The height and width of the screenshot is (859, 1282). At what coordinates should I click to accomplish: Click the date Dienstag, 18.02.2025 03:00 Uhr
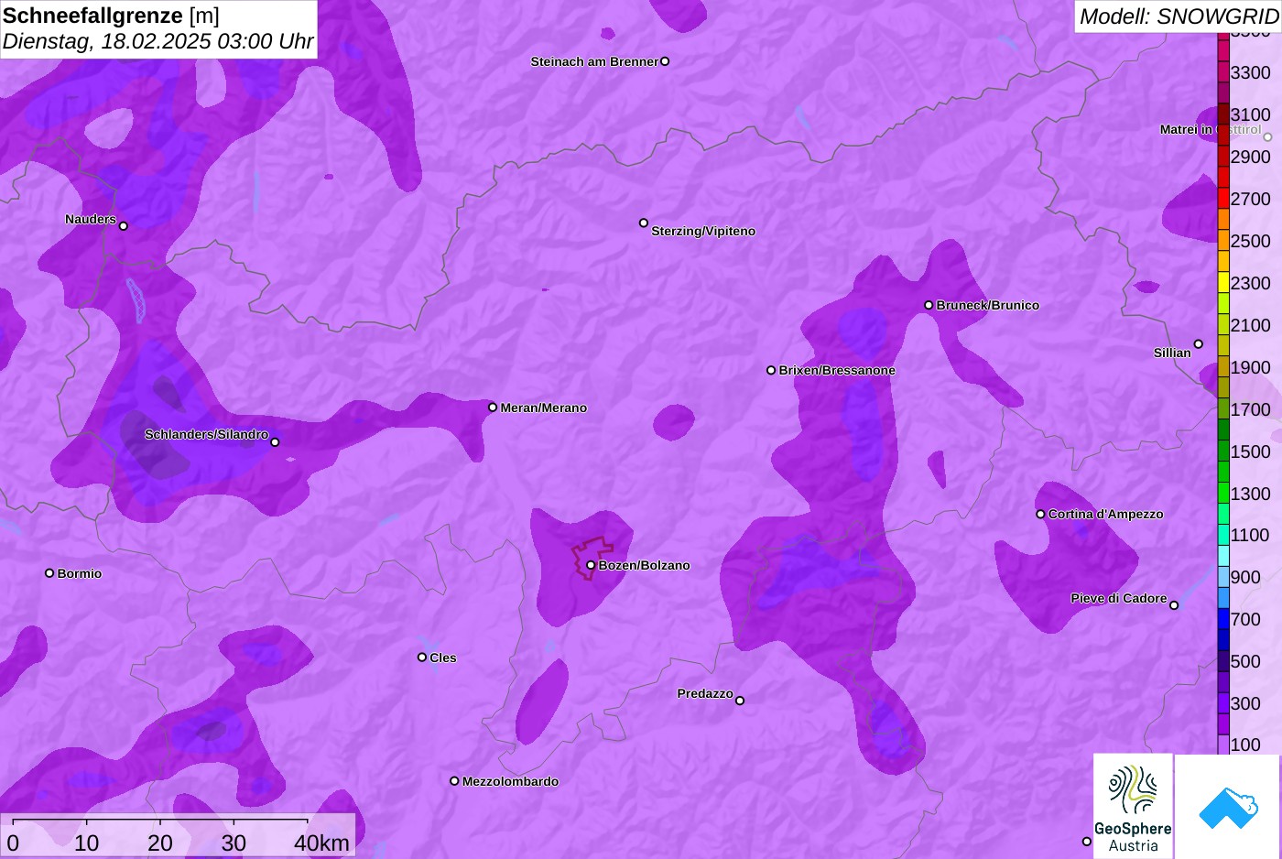pyautogui.click(x=158, y=42)
